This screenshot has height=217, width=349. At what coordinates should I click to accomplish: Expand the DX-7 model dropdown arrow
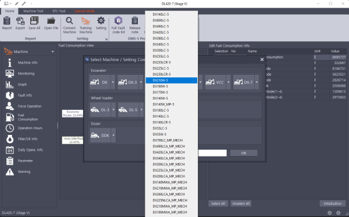[257, 82]
